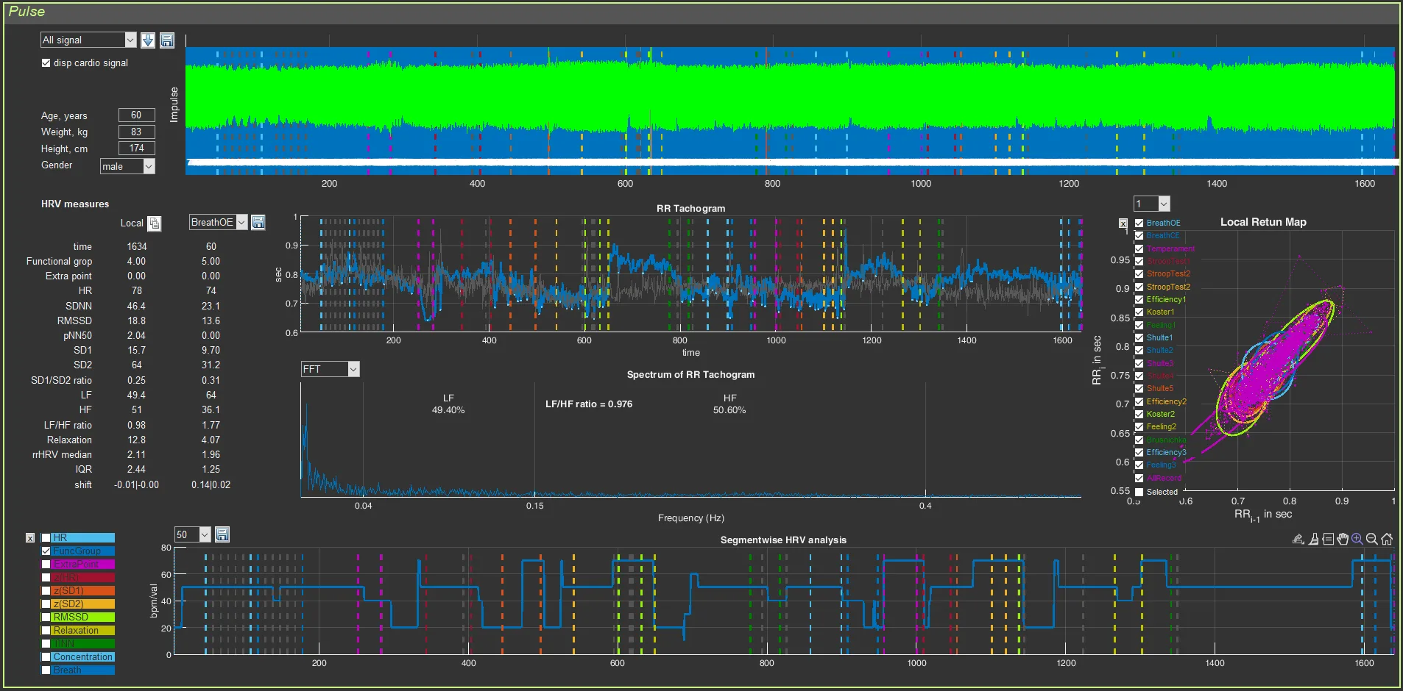
Task: Save segmentwise analysis using the disk icon
Action: coord(222,534)
